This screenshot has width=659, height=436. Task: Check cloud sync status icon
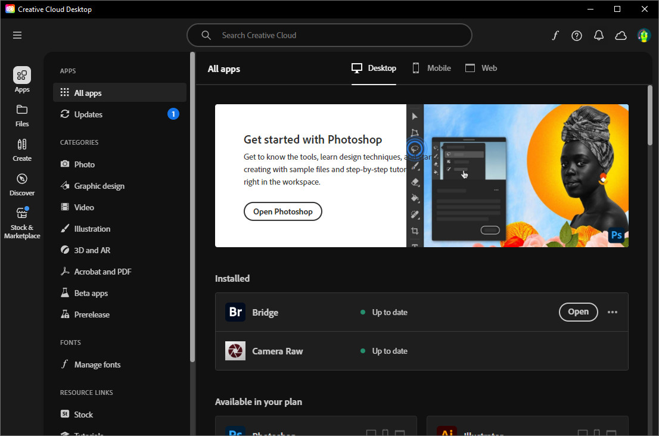point(621,35)
